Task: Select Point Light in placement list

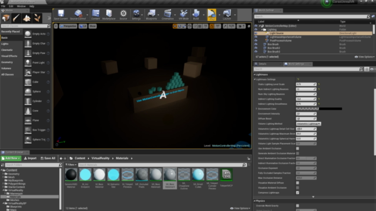Action: [37, 63]
